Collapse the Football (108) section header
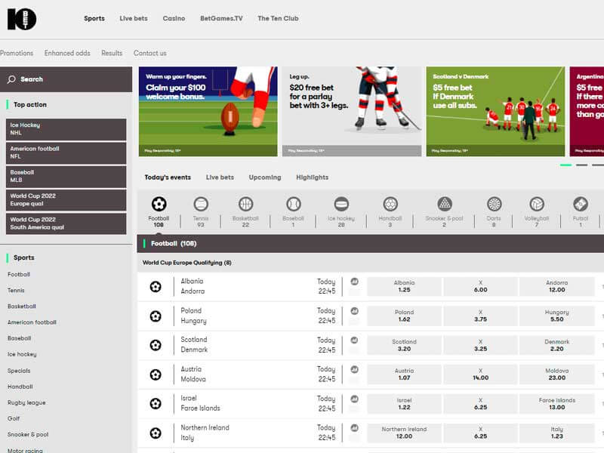 (x=371, y=243)
